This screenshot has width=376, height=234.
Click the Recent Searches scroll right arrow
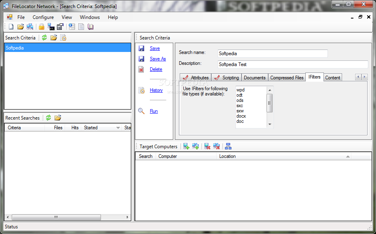[x=128, y=217]
